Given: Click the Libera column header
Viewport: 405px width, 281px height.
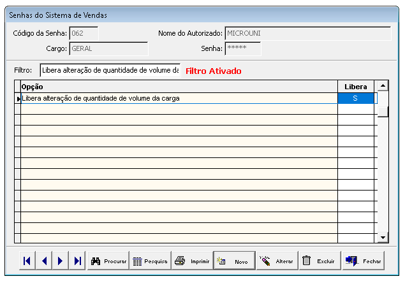Looking at the screenshot, I should pos(355,86).
